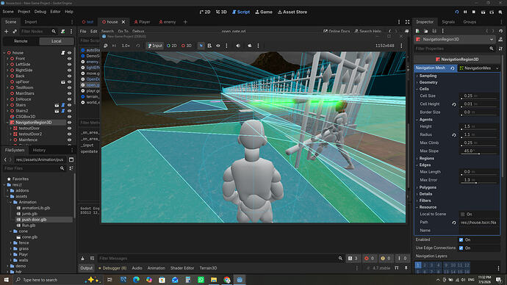
Task: Collapse the Cells section
Action: point(424,89)
